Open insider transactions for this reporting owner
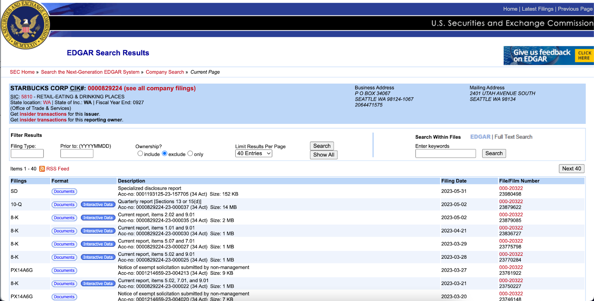The image size is (594, 301). (43, 120)
